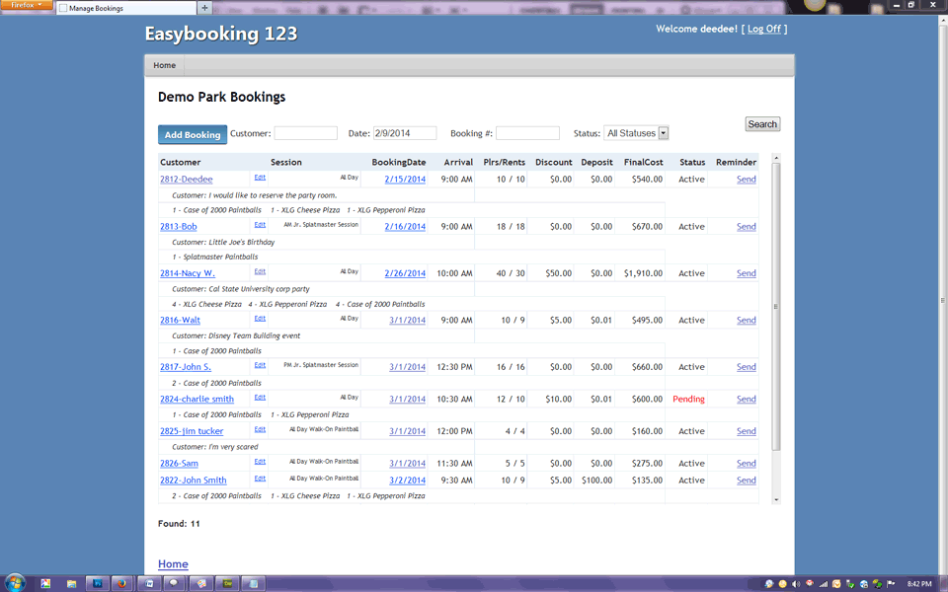948x592 pixels.
Task: Click bookings table scrollbar down arrow
Action: click(776, 499)
